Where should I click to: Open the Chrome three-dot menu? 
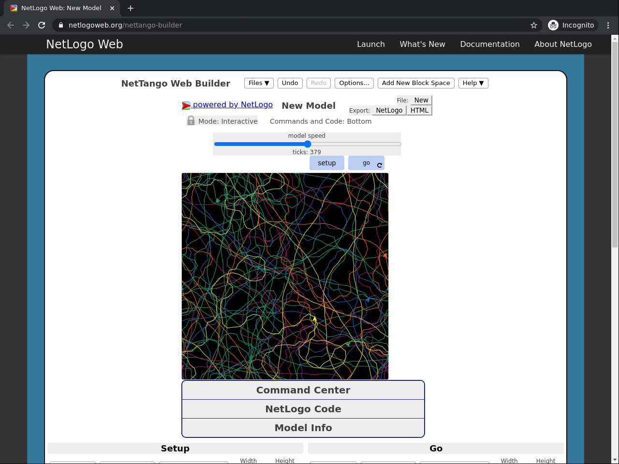pos(608,25)
